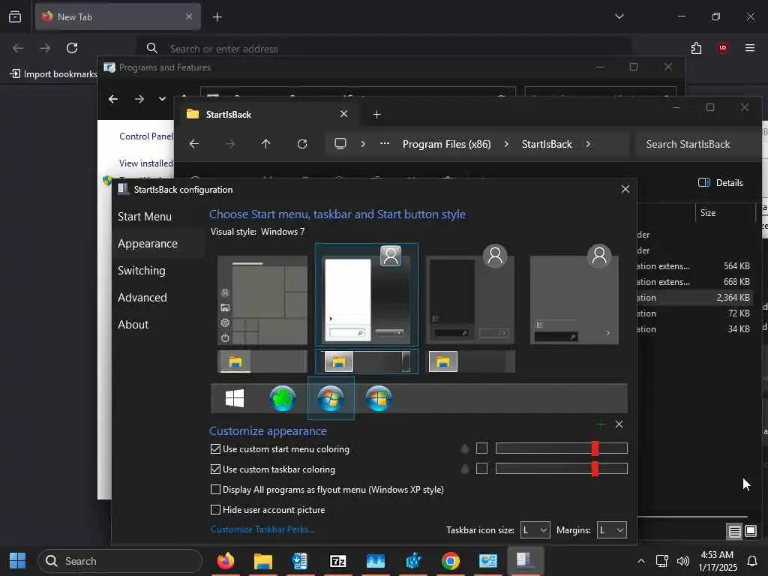
Task: Open the Switching settings page
Action: [142, 270]
